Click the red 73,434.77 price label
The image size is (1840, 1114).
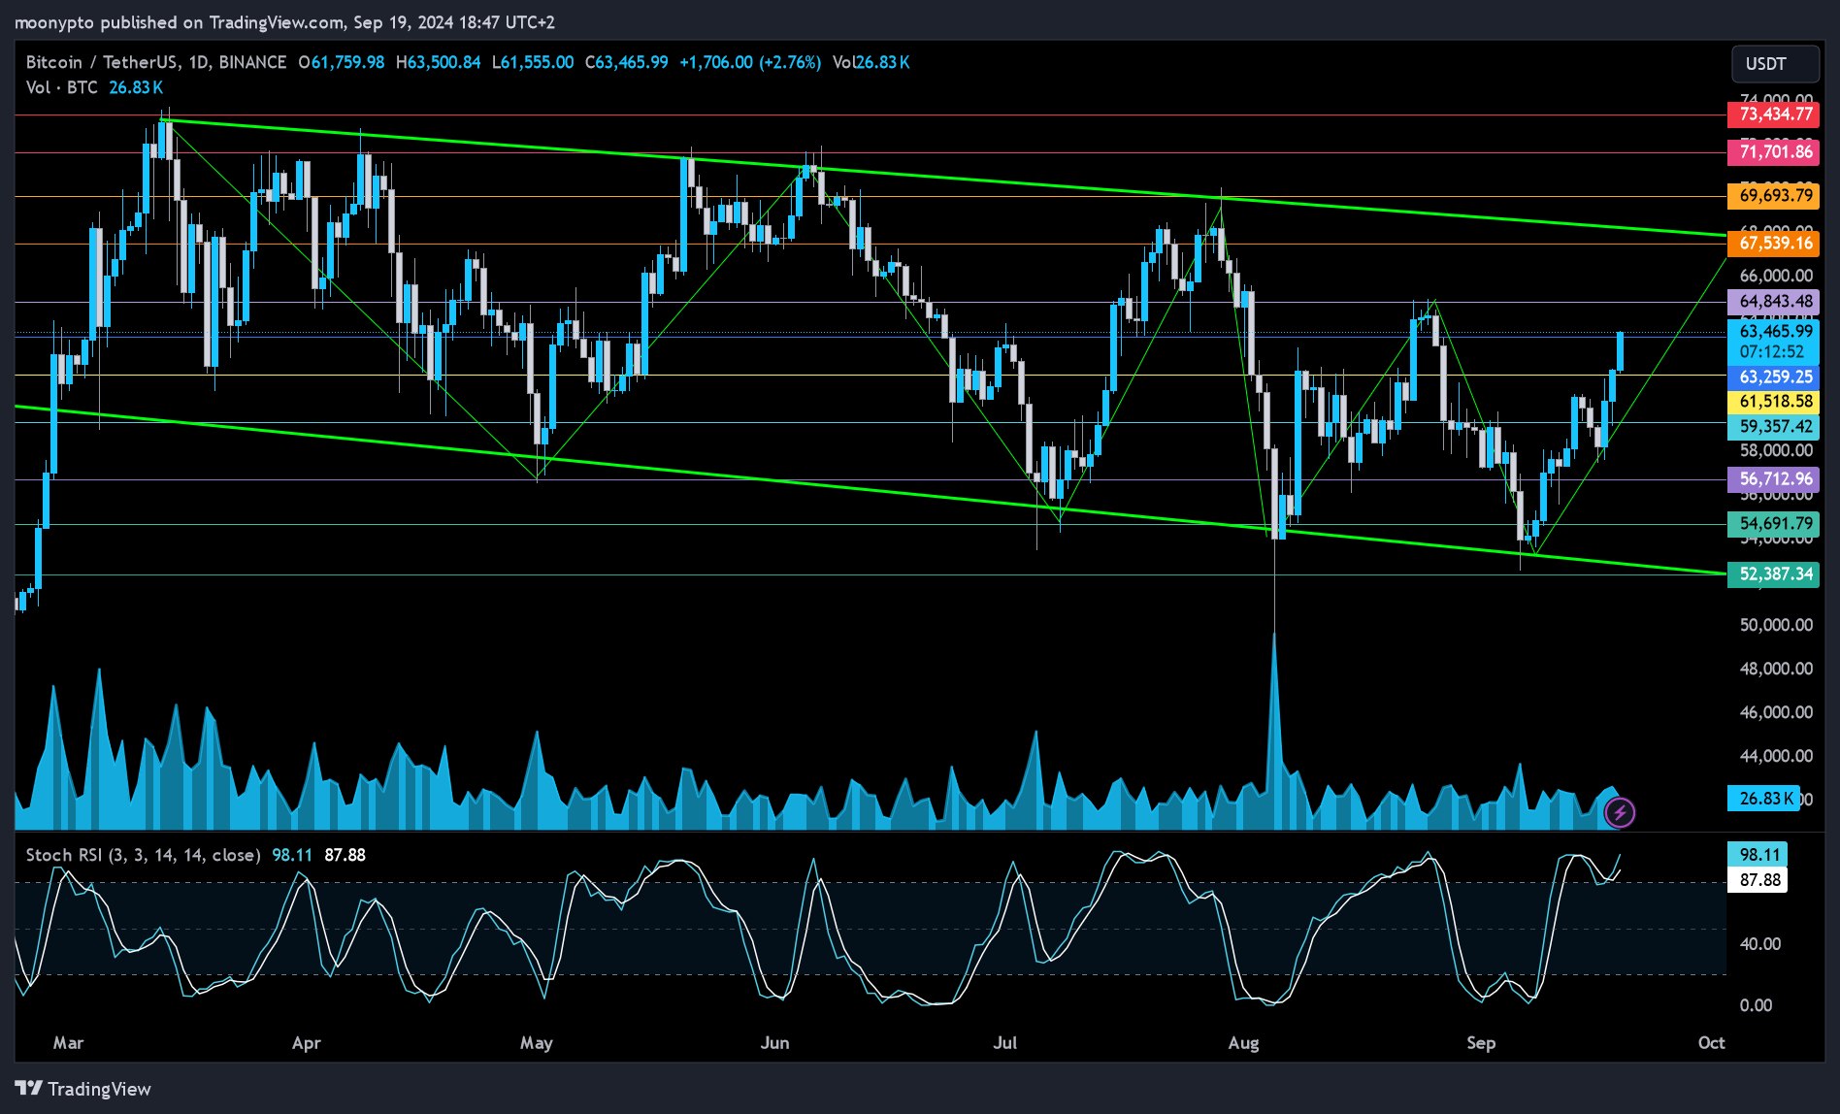click(x=1775, y=115)
